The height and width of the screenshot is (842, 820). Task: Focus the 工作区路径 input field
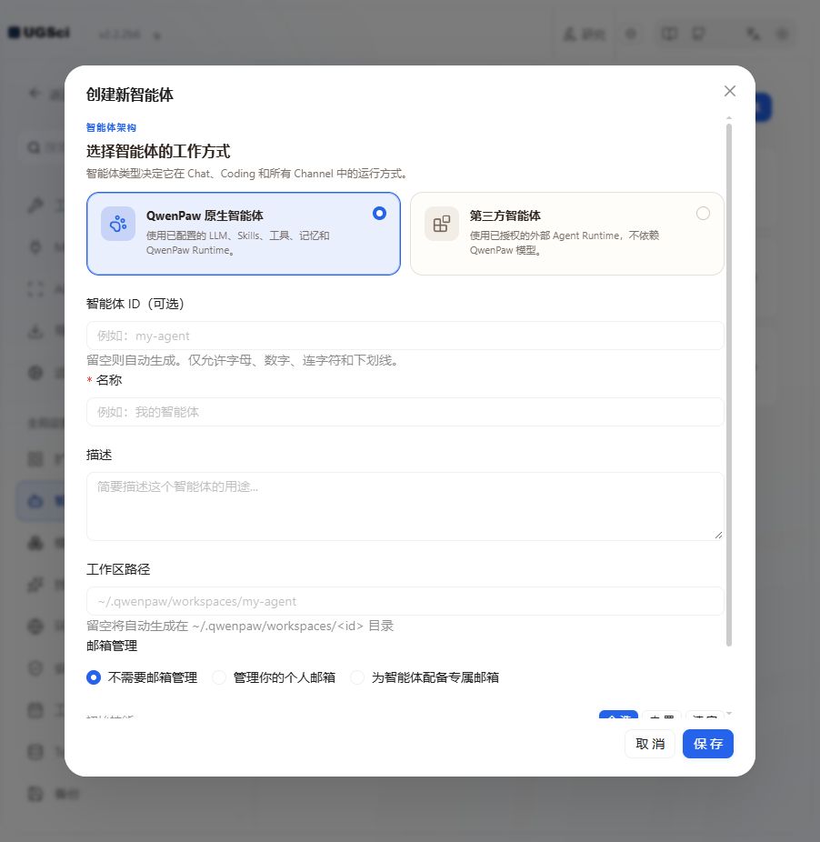tap(405, 601)
